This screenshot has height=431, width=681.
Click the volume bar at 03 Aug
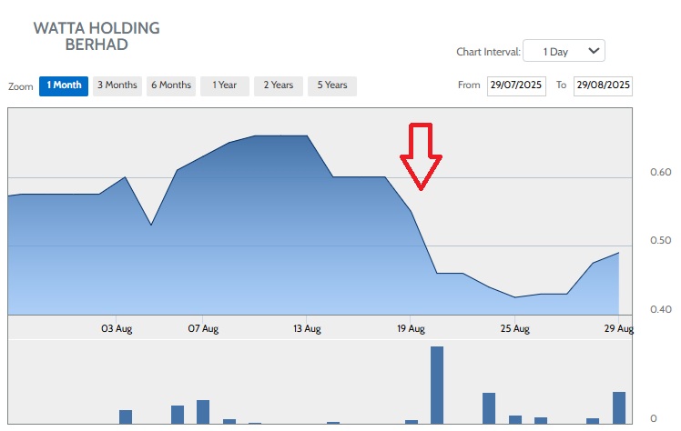[126, 417]
